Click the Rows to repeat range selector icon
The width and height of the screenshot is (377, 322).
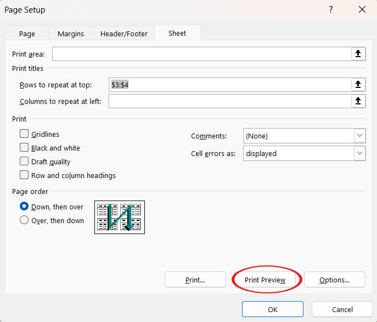point(358,85)
